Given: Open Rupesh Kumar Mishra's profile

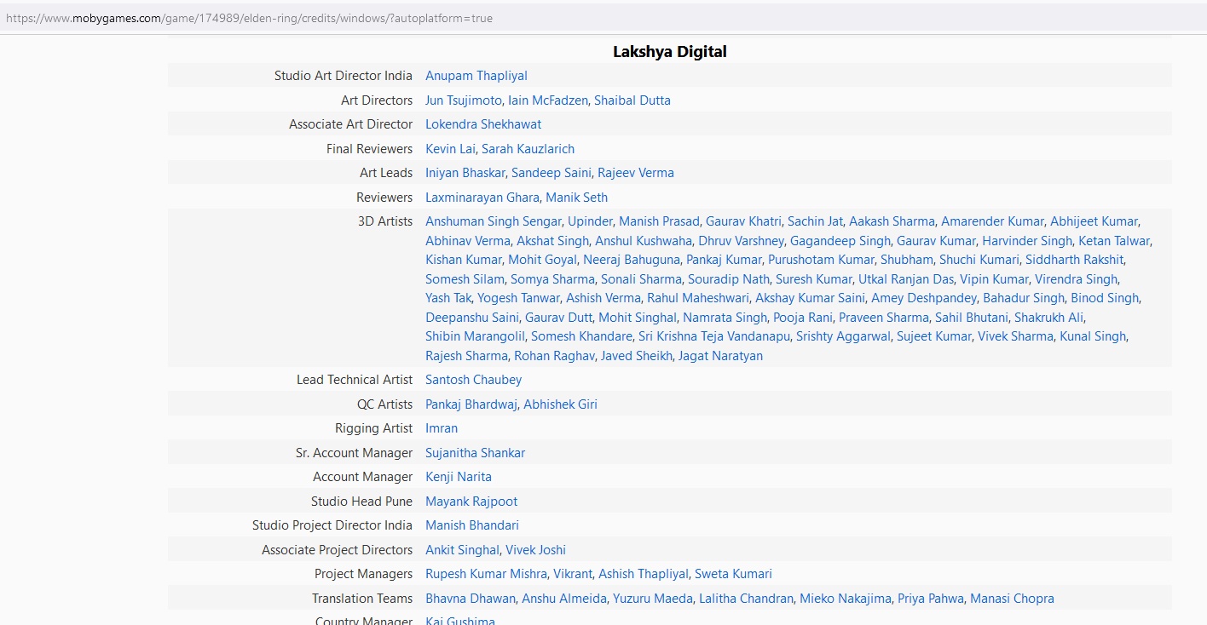Looking at the screenshot, I should pos(487,574).
